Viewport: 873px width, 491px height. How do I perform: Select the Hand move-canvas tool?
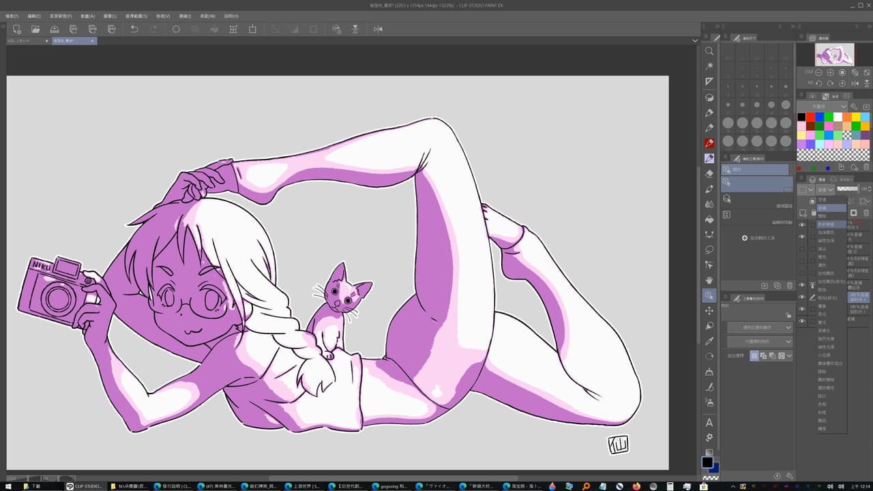[x=709, y=280]
